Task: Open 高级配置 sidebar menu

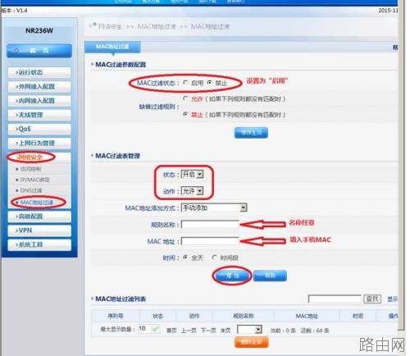Action: pos(39,217)
